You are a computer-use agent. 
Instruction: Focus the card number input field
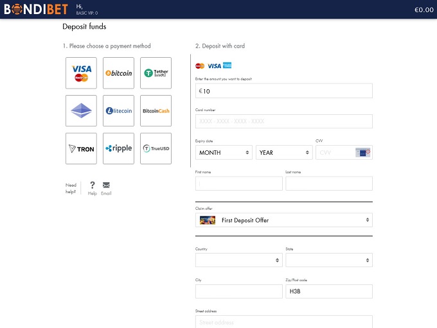click(x=283, y=121)
